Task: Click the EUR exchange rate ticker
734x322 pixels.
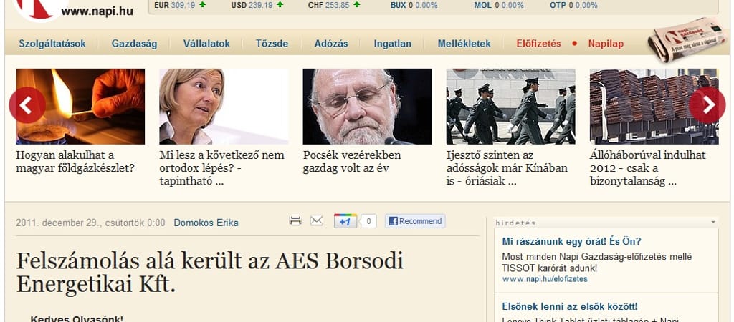Action: click(x=180, y=5)
